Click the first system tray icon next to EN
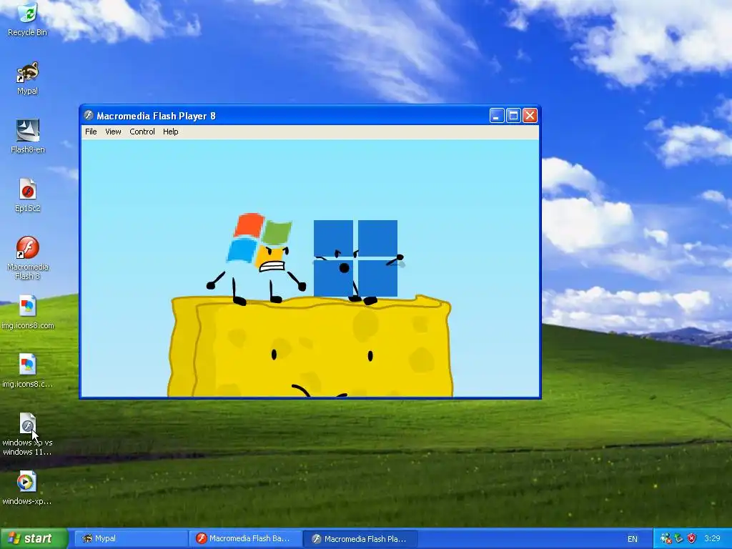The height and width of the screenshot is (549, 732). [666, 539]
